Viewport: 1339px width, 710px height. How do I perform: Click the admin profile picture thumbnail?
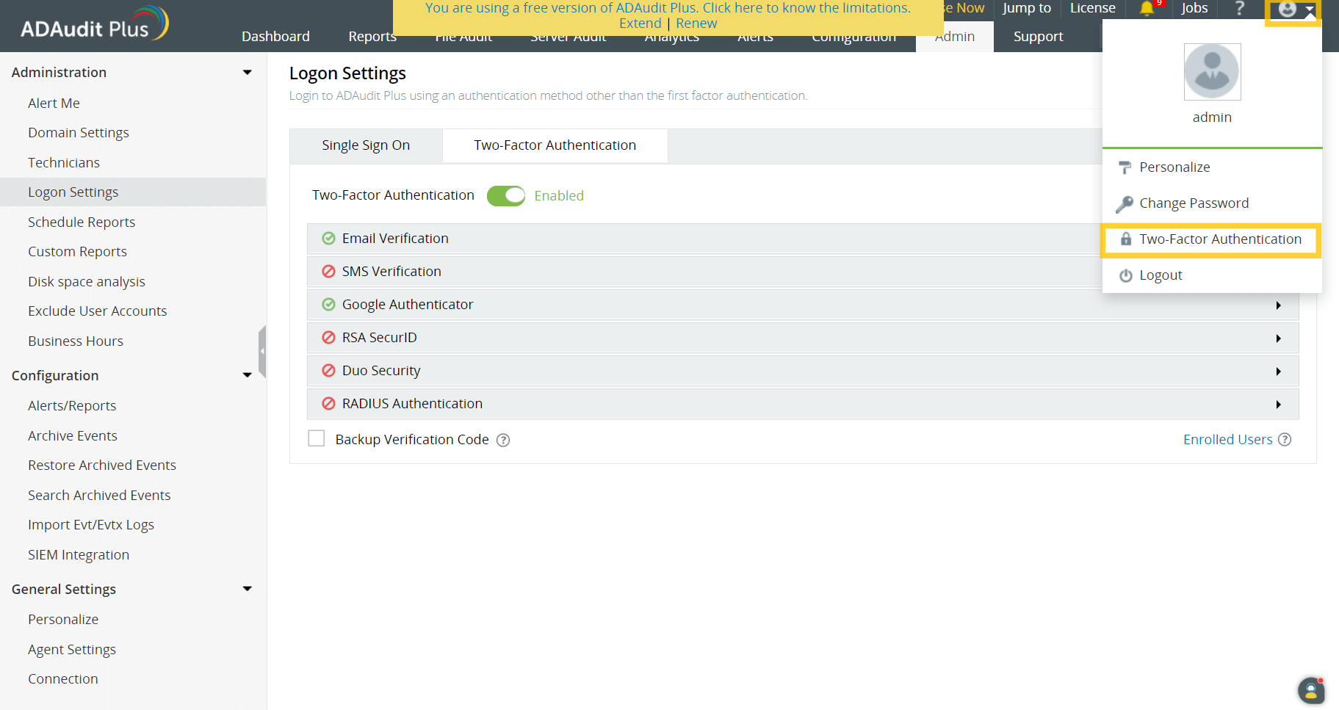1212,72
